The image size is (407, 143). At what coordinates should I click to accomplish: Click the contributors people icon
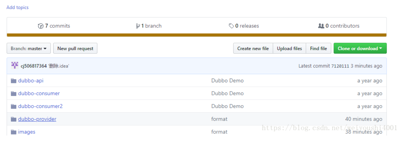click(x=321, y=26)
